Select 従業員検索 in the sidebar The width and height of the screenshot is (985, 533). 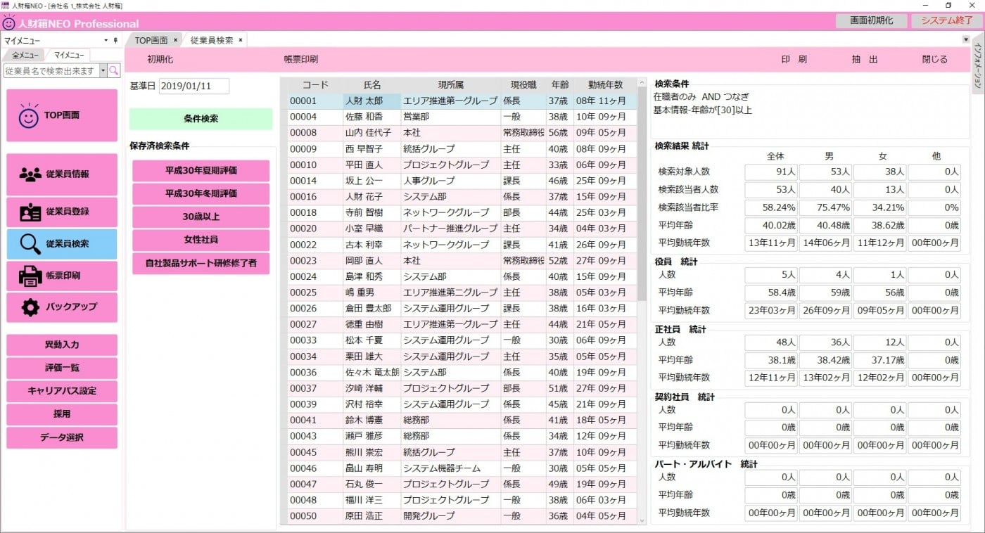[x=62, y=244]
